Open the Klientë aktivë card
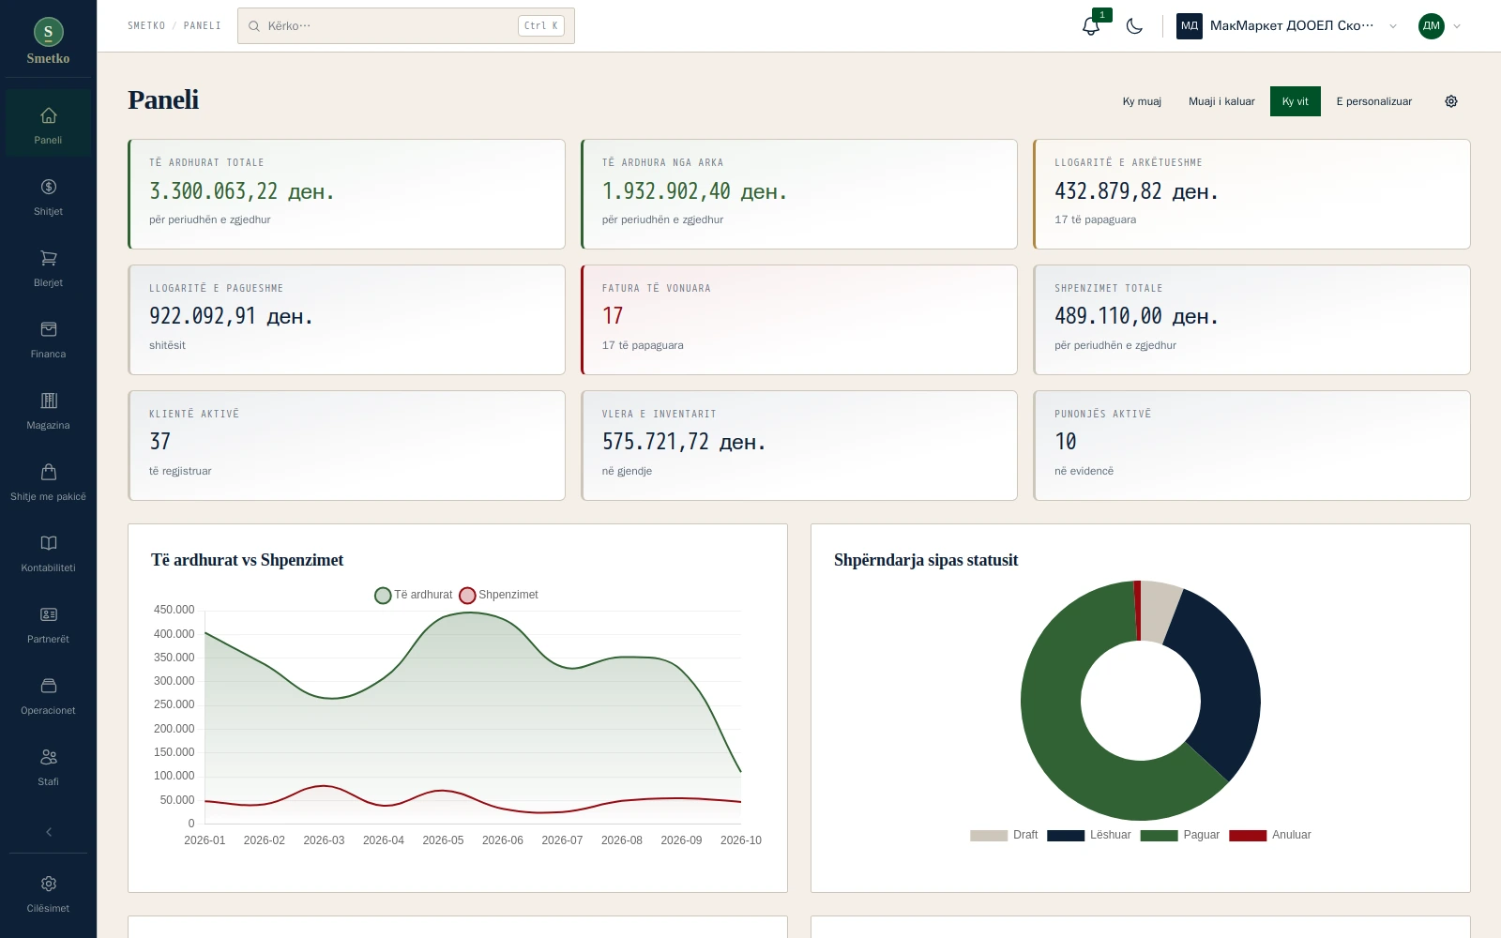1501x938 pixels. click(346, 446)
